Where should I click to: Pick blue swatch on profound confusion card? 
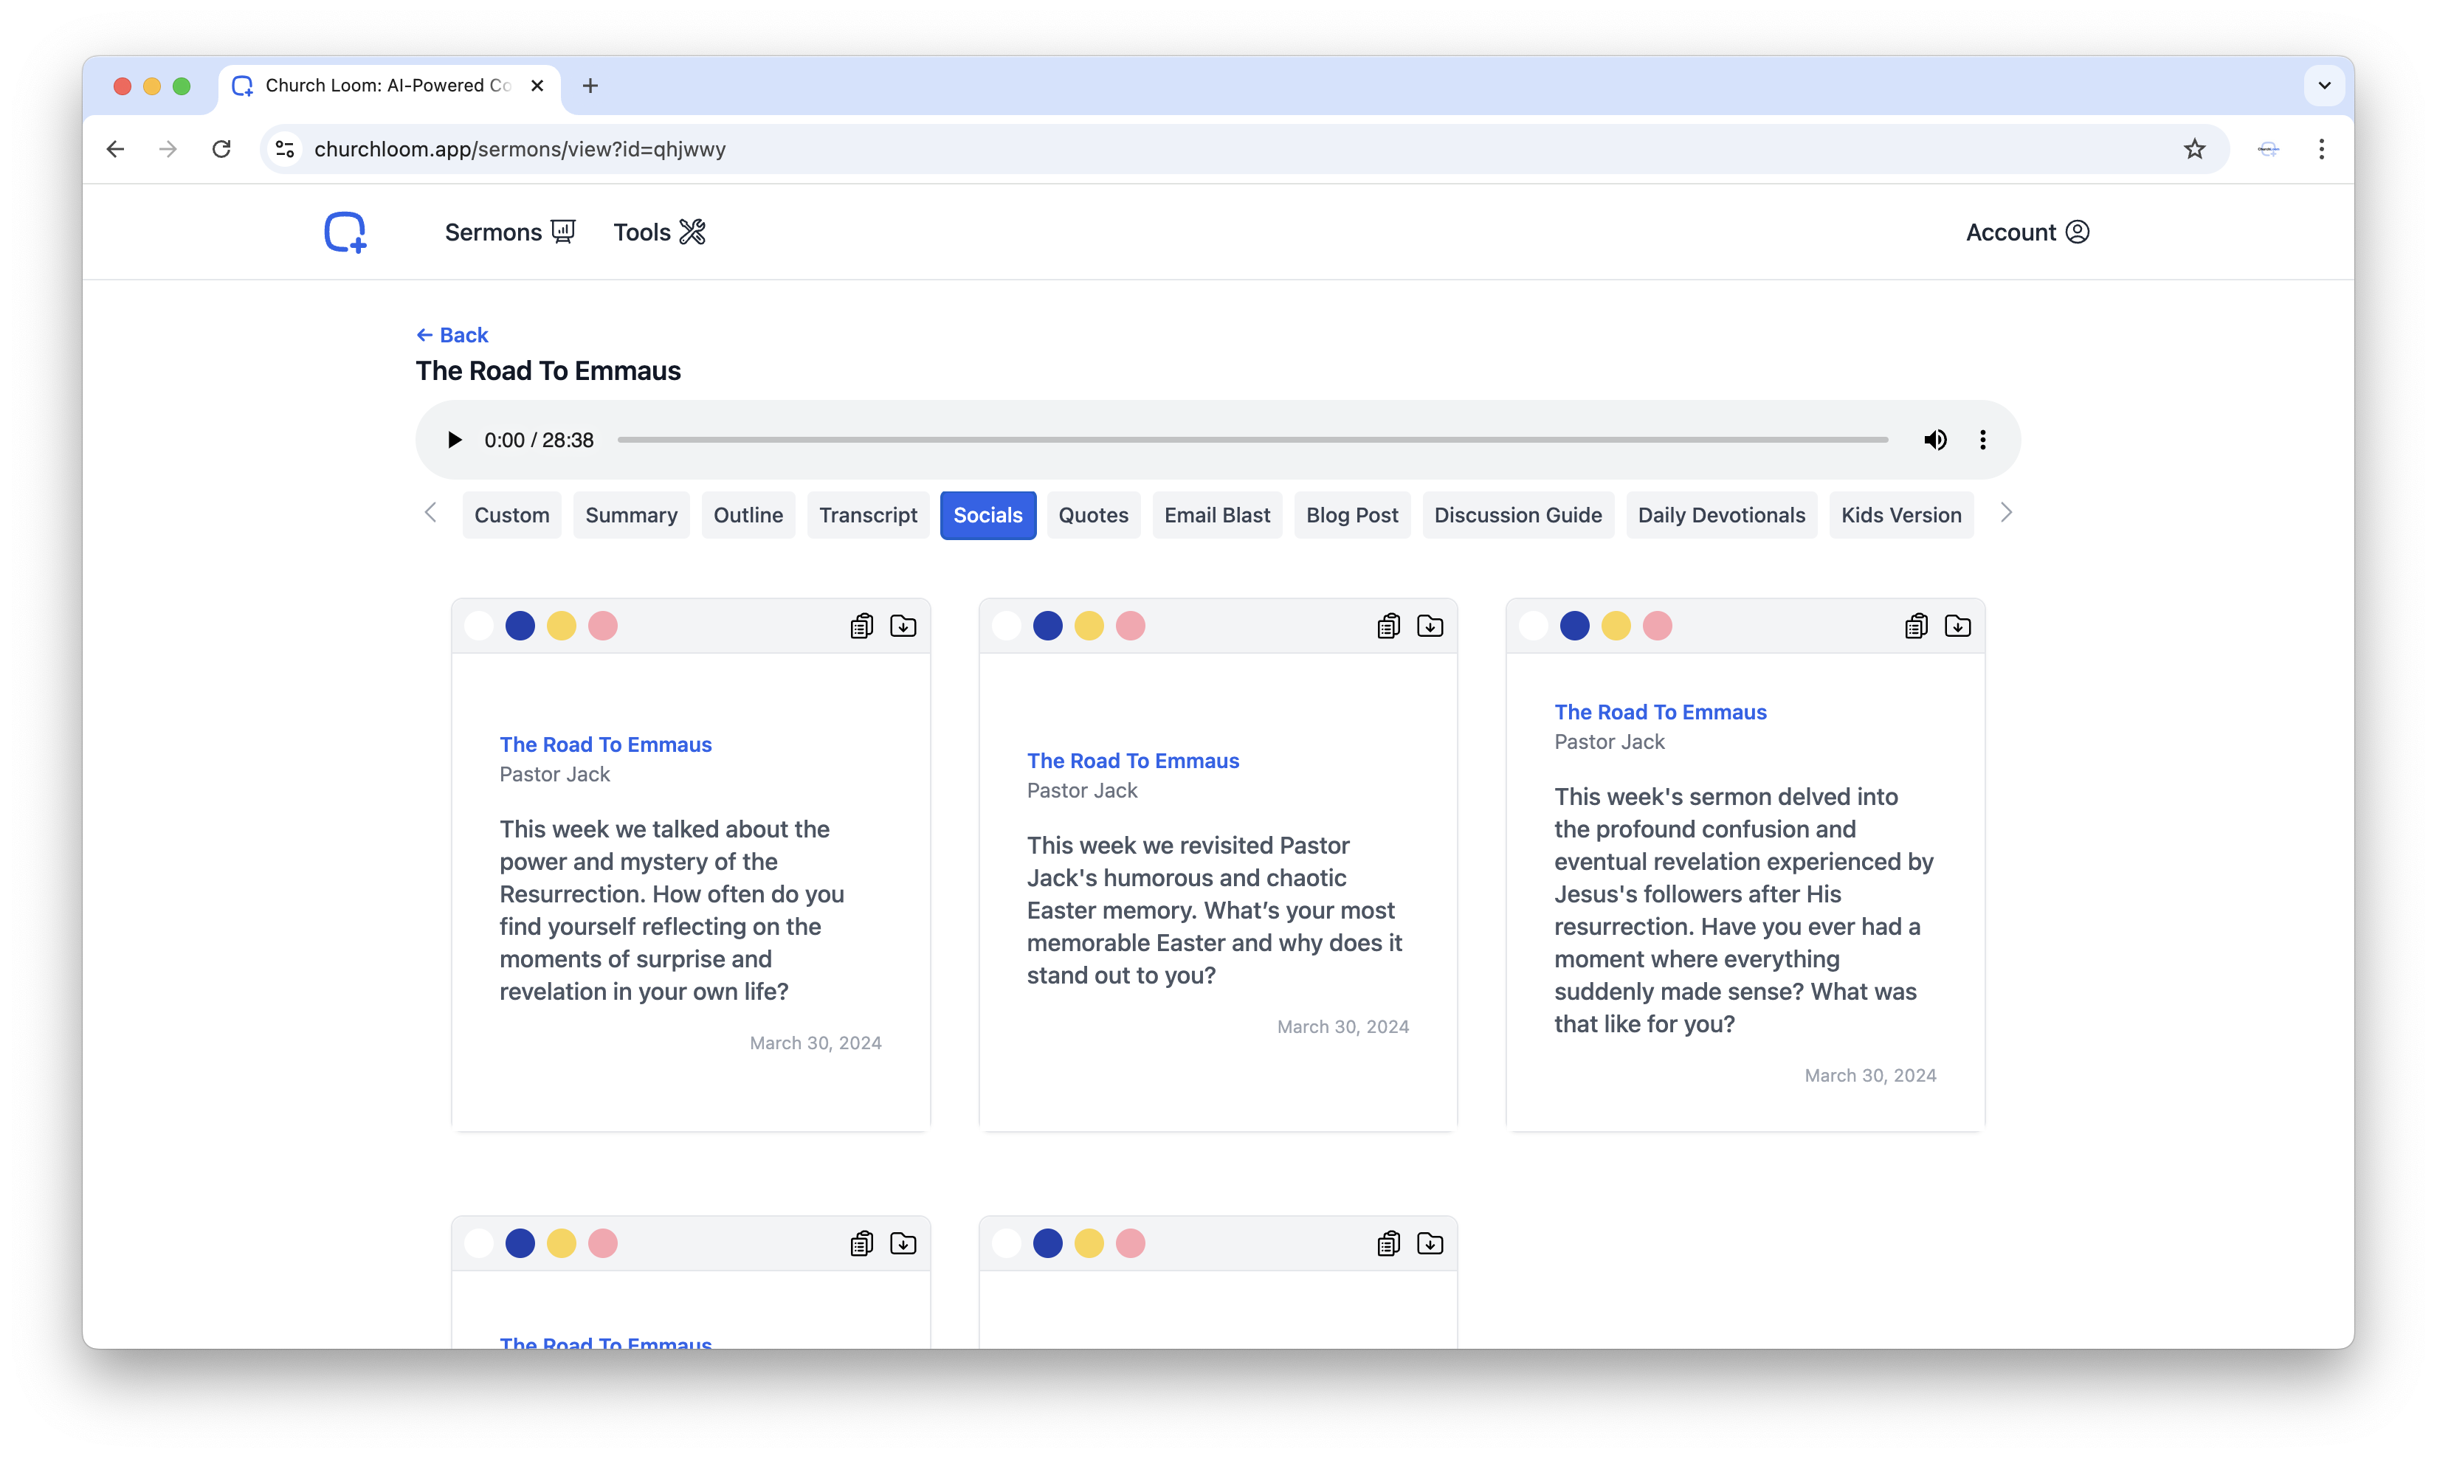(1574, 626)
